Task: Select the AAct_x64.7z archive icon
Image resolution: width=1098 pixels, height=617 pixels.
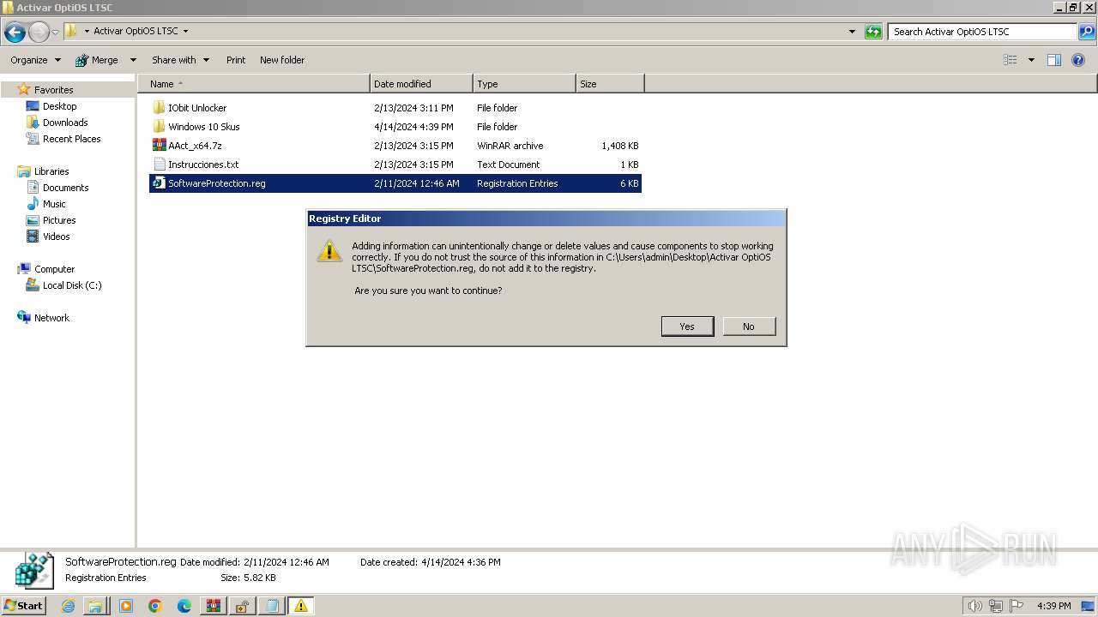Action: click(x=159, y=146)
